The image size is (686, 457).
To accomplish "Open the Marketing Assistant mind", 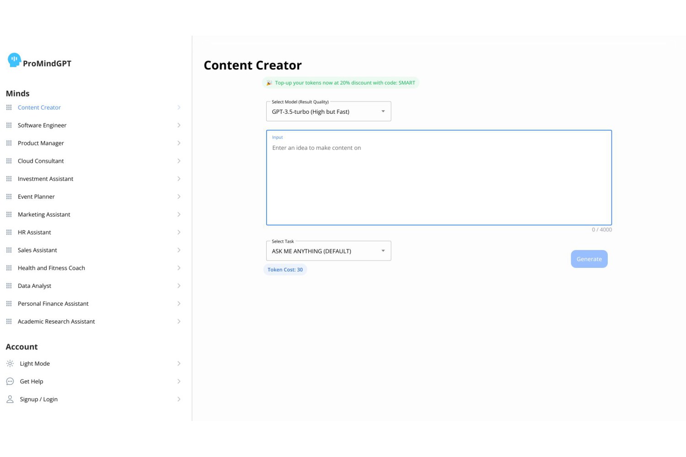I will (93, 215).
